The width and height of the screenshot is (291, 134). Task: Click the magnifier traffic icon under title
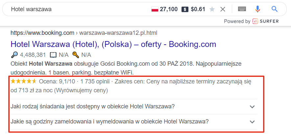click(14, 55)
